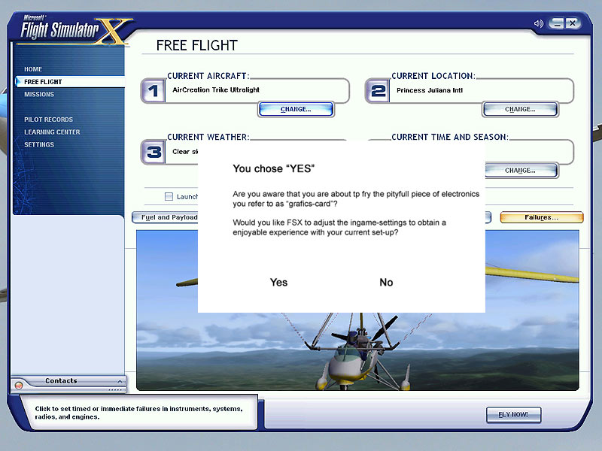The image size is (602, 451).
Task: Minimize the Flight Simulator window
Action: pyautogui.click(x=558, y=23)
